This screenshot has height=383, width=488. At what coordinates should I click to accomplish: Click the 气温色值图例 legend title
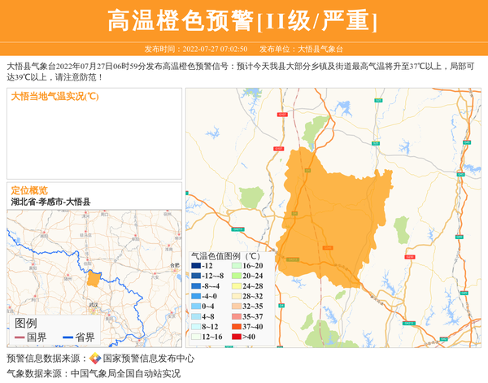tap(226, 255)
